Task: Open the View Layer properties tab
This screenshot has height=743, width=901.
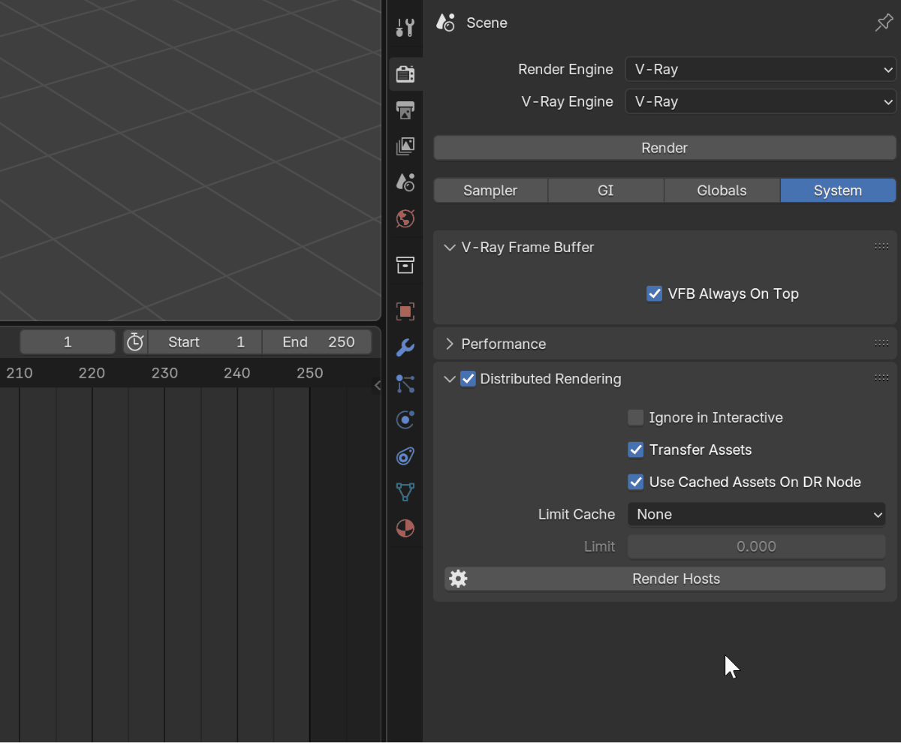Action: [405, 146]
